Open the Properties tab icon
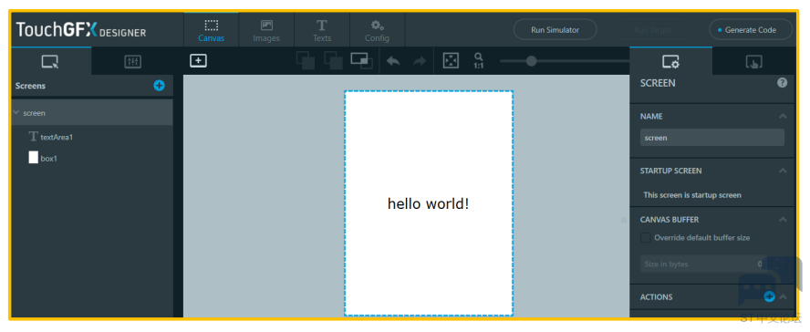This screenshot has height=332, width=810. point(670,62)
